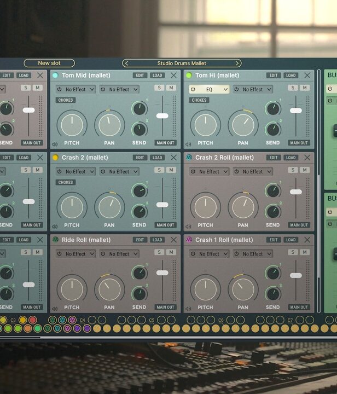This screenshot has height=394, width=337.
Task: Click the Tom Mid (mallet) cyan color indicator
Action: [x=55, y=75]
